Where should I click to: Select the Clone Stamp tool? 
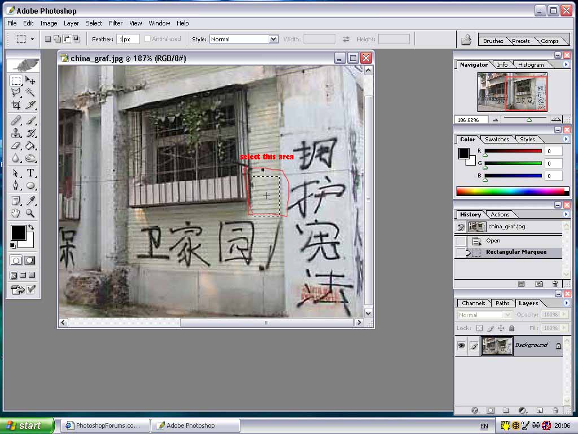coord(15,134)
